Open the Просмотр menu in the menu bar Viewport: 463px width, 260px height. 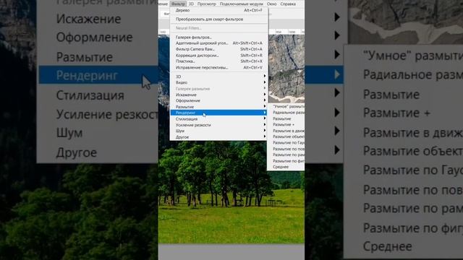coord(207,4)
